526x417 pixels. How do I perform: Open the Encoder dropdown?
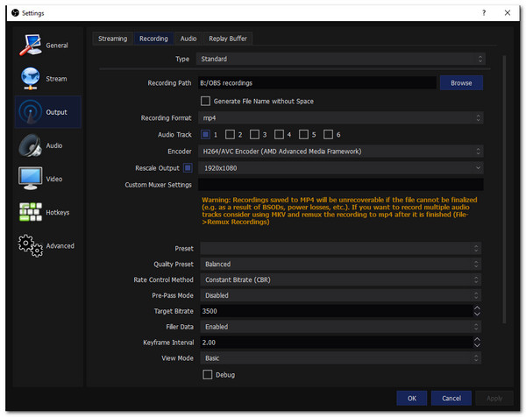click(340, 152)
